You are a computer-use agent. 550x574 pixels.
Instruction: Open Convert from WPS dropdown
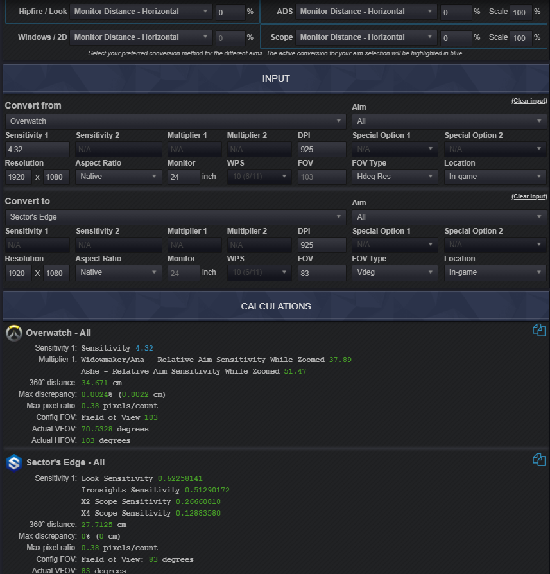(x=259, y=177)
